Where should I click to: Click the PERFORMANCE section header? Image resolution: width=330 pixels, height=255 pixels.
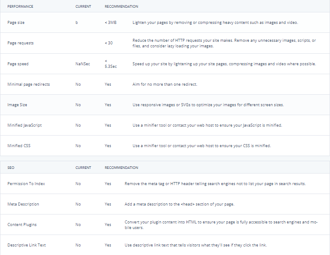click(x=20, y=6)
